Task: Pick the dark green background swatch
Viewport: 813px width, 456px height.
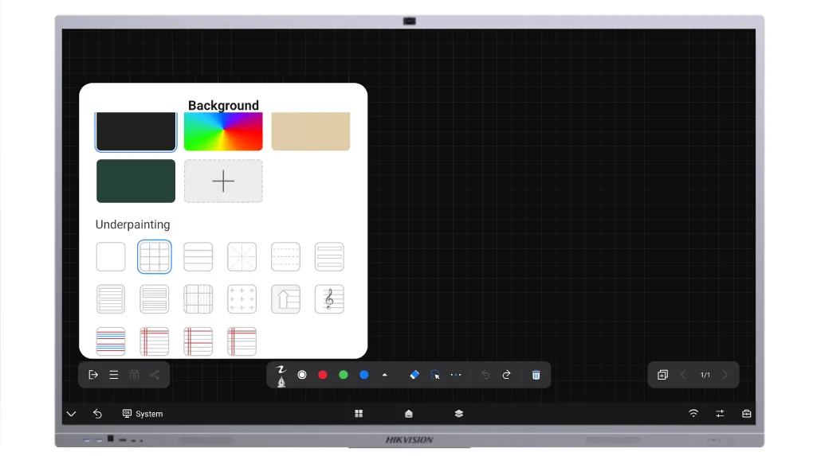Action: (135, 181)
